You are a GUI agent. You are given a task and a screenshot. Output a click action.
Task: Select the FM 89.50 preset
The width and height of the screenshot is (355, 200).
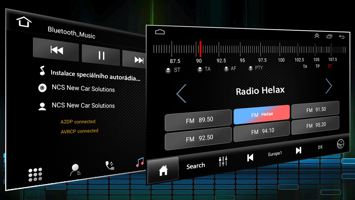[x=198, y=120]
